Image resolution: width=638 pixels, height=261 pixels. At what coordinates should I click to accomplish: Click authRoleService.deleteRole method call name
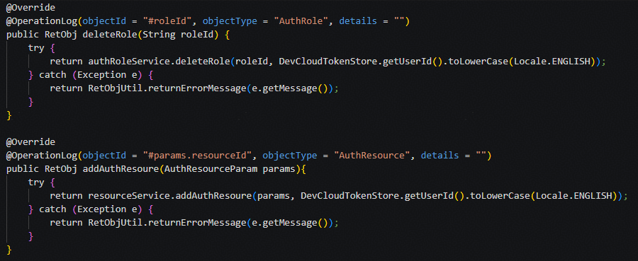[202, 62]
